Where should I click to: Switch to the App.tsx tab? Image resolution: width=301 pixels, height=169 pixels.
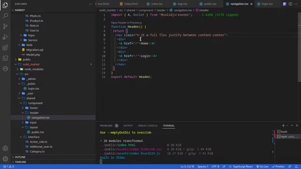[x=180, y=4]
